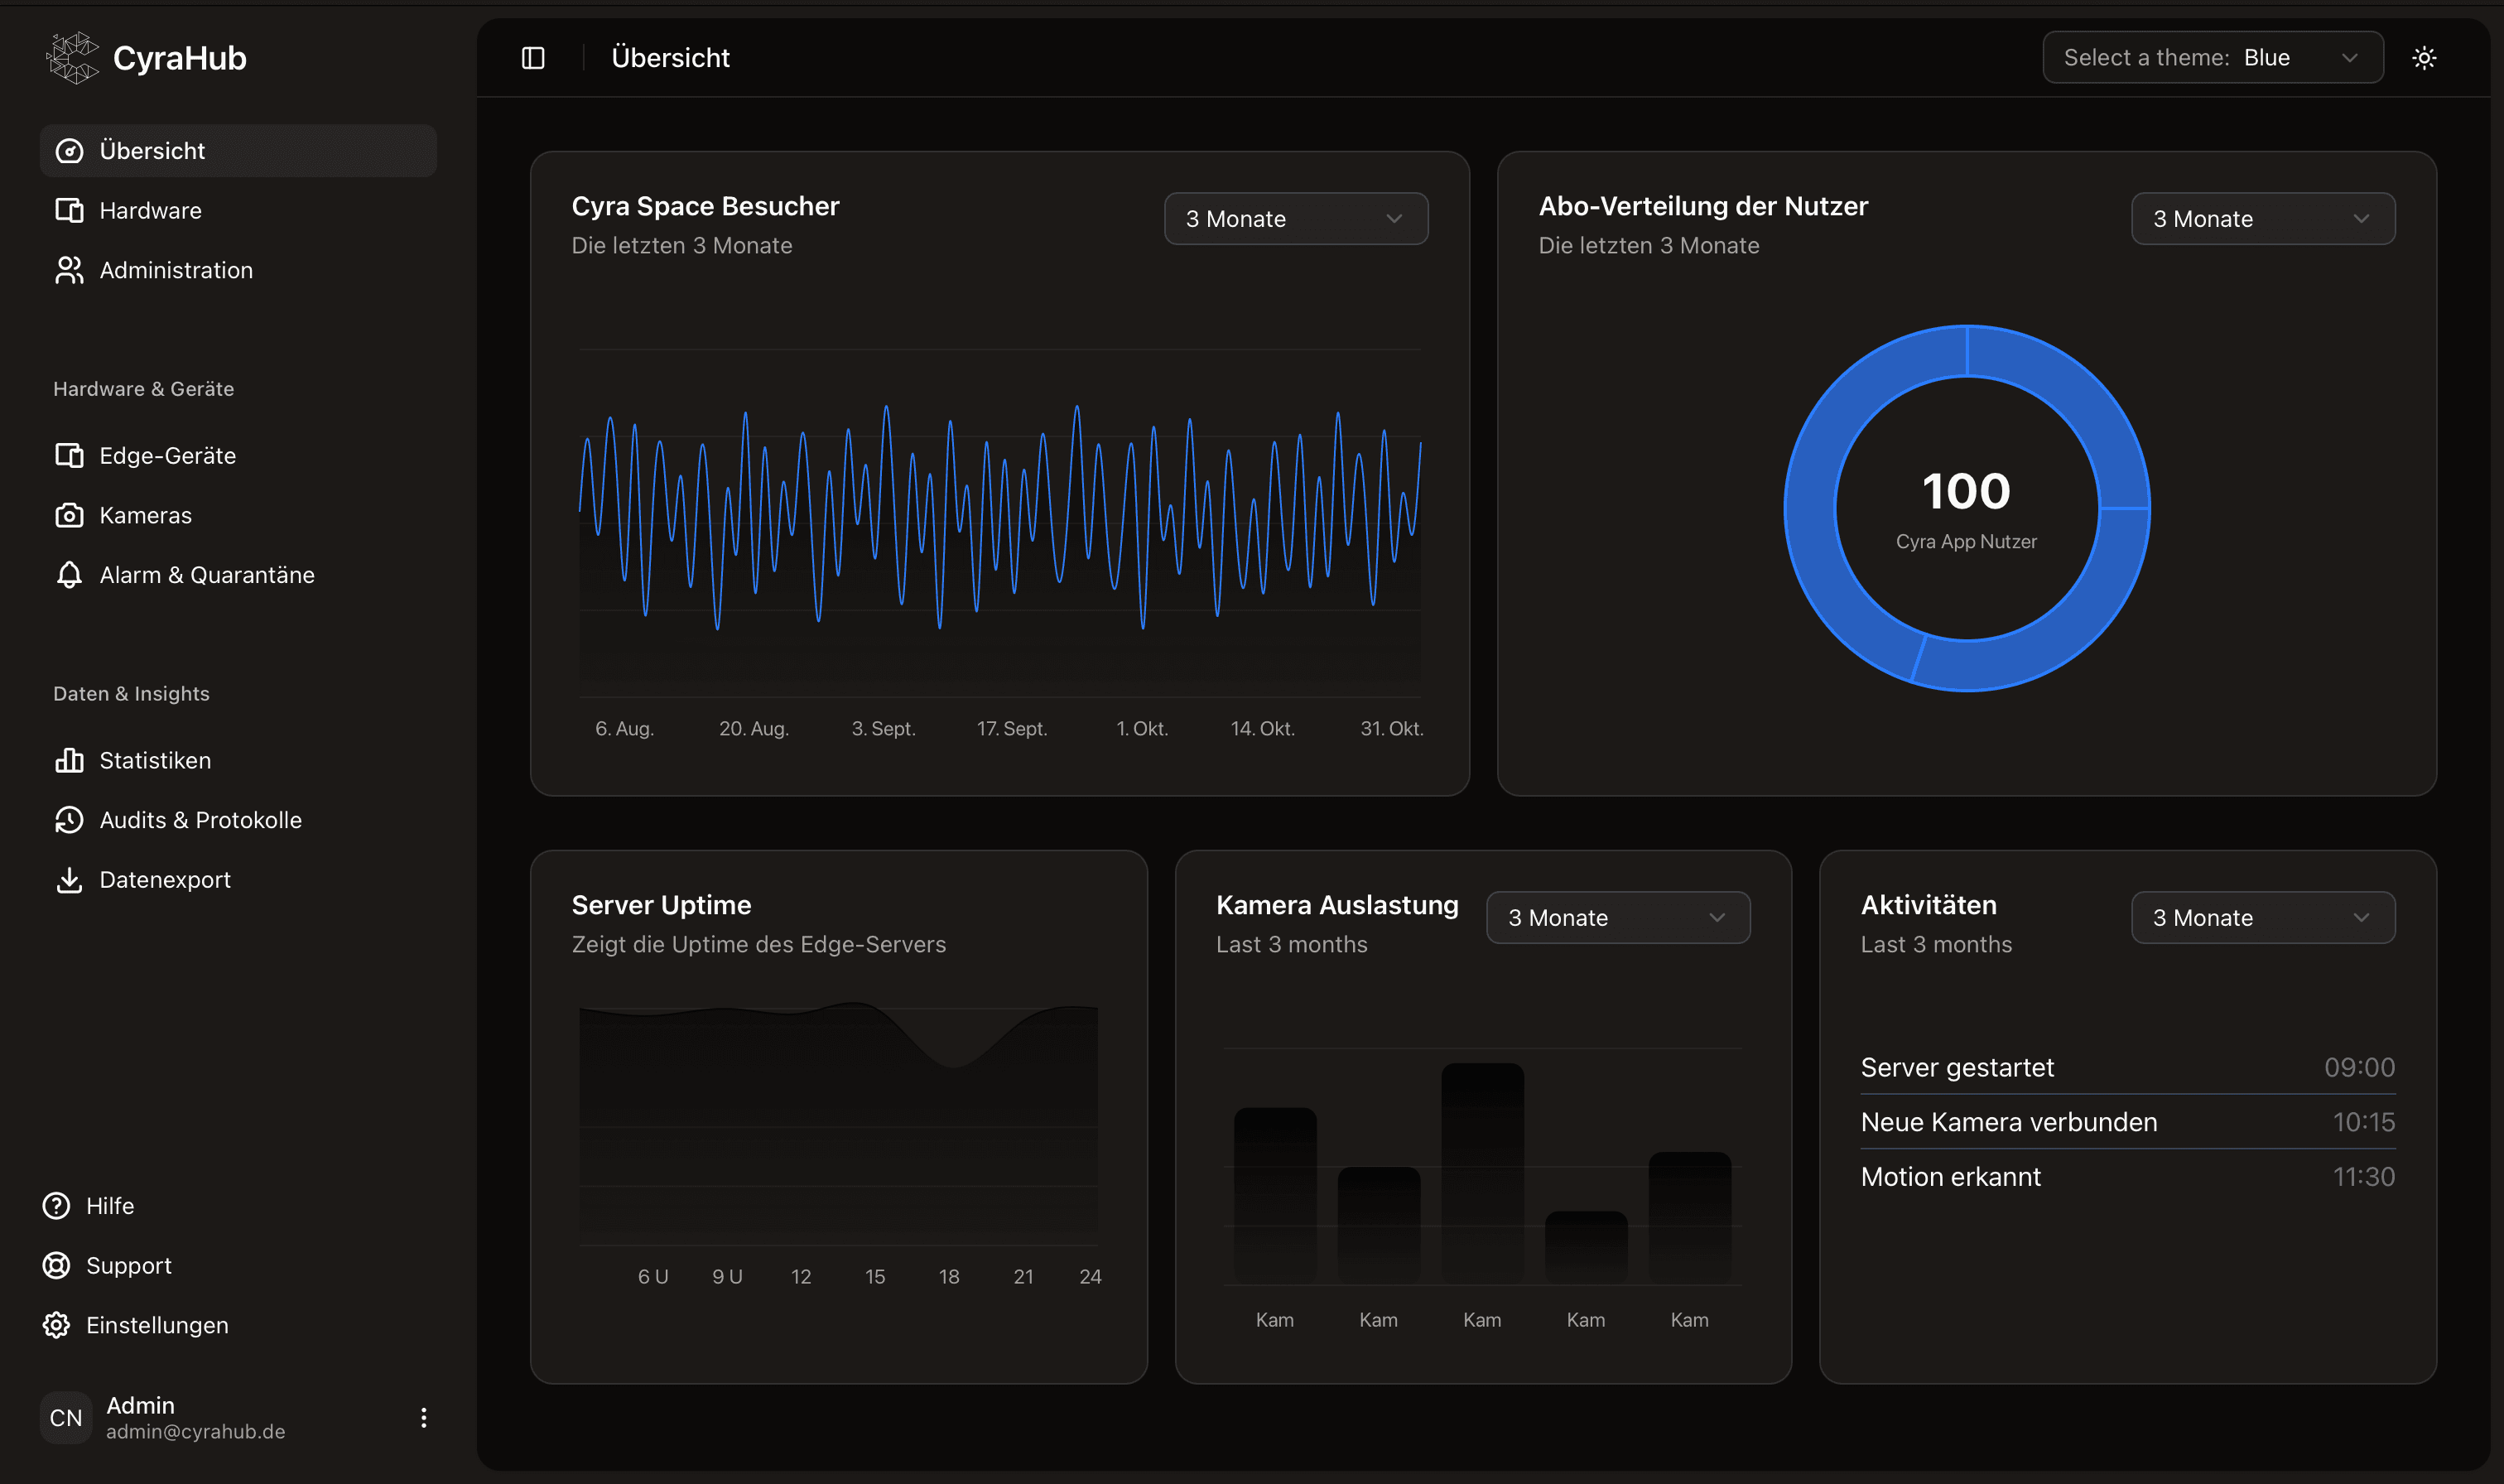The image size is (2504, 1484).
Task: Click the CyraHub logo icon
Action: [x=72, y=58]
